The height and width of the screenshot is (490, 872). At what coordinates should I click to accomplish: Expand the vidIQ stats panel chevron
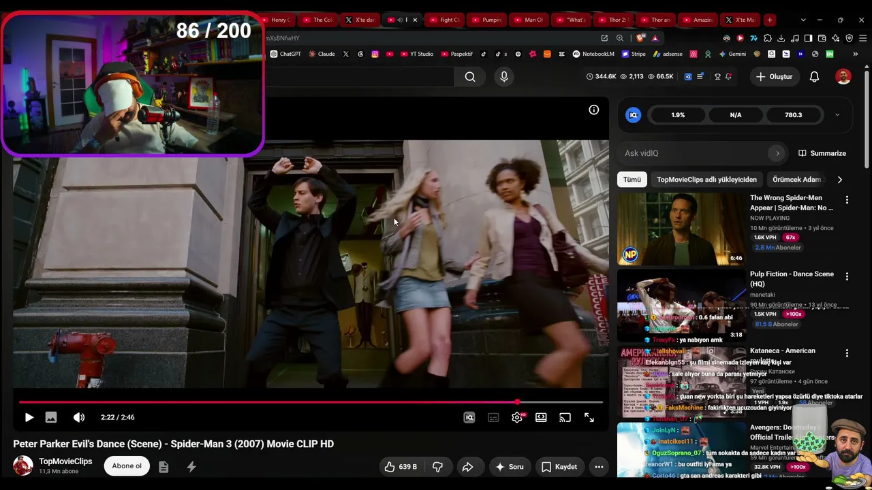[x=837, y=115]
